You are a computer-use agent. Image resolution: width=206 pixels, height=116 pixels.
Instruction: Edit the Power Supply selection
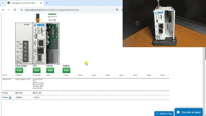tap(19, 70)
